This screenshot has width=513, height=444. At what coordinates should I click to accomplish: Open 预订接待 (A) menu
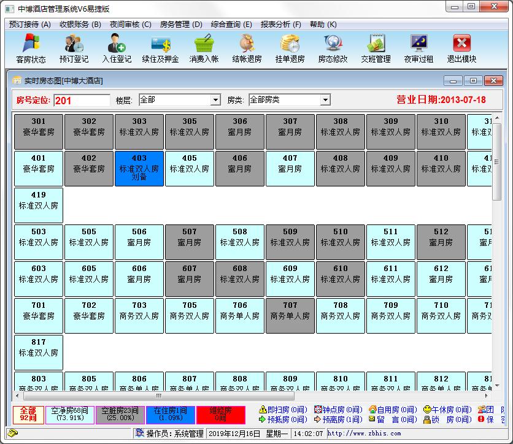pyautogui.click(x=30, y=25)
